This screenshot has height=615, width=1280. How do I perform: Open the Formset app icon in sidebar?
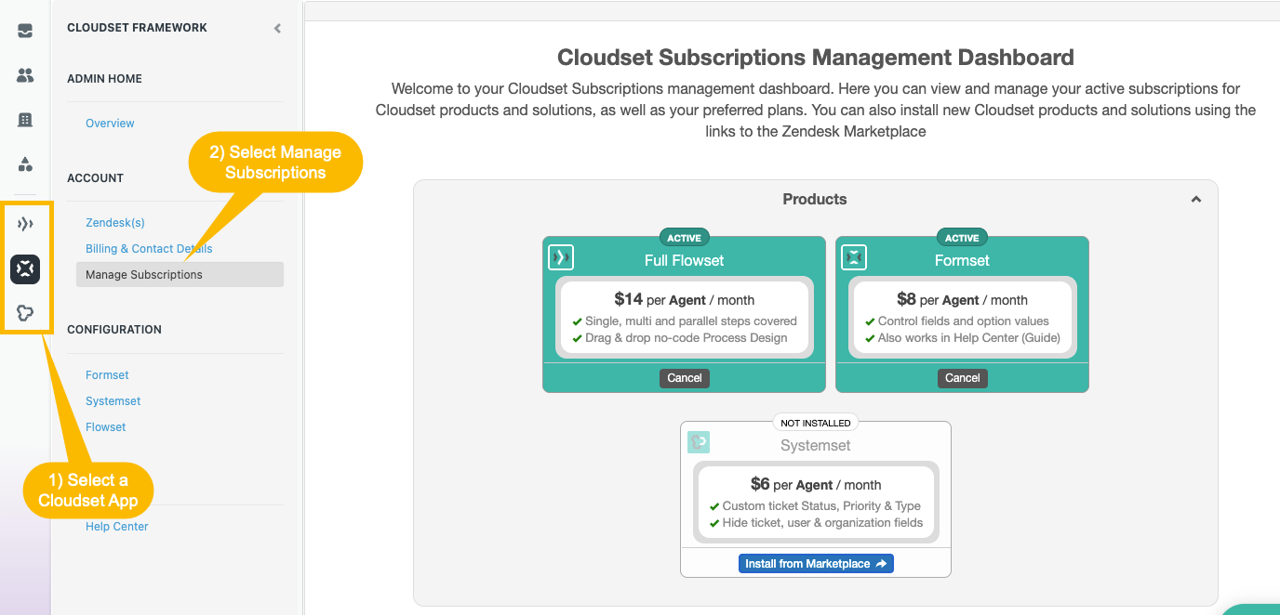[25, 269]
